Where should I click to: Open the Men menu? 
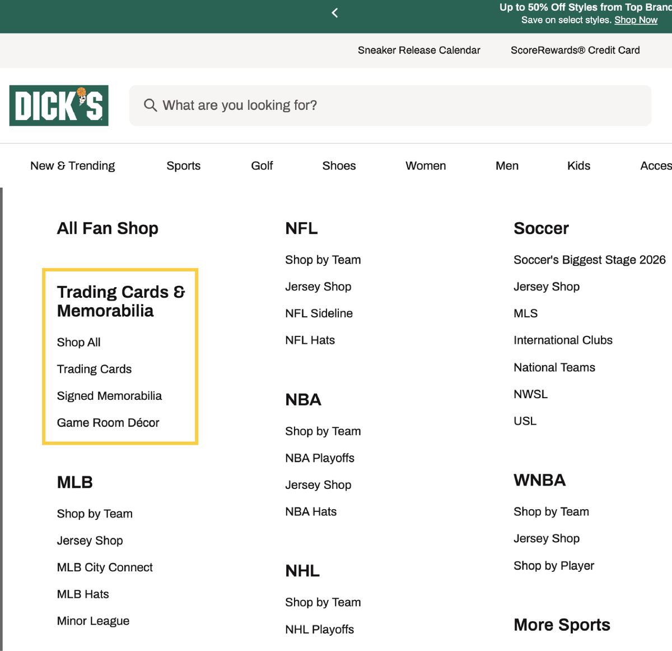point(507,166)
